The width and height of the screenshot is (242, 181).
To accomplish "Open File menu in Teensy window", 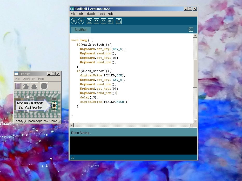I will (x=17, y=79).
